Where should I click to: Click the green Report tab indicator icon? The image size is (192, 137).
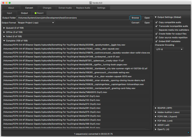pos(35,13)
